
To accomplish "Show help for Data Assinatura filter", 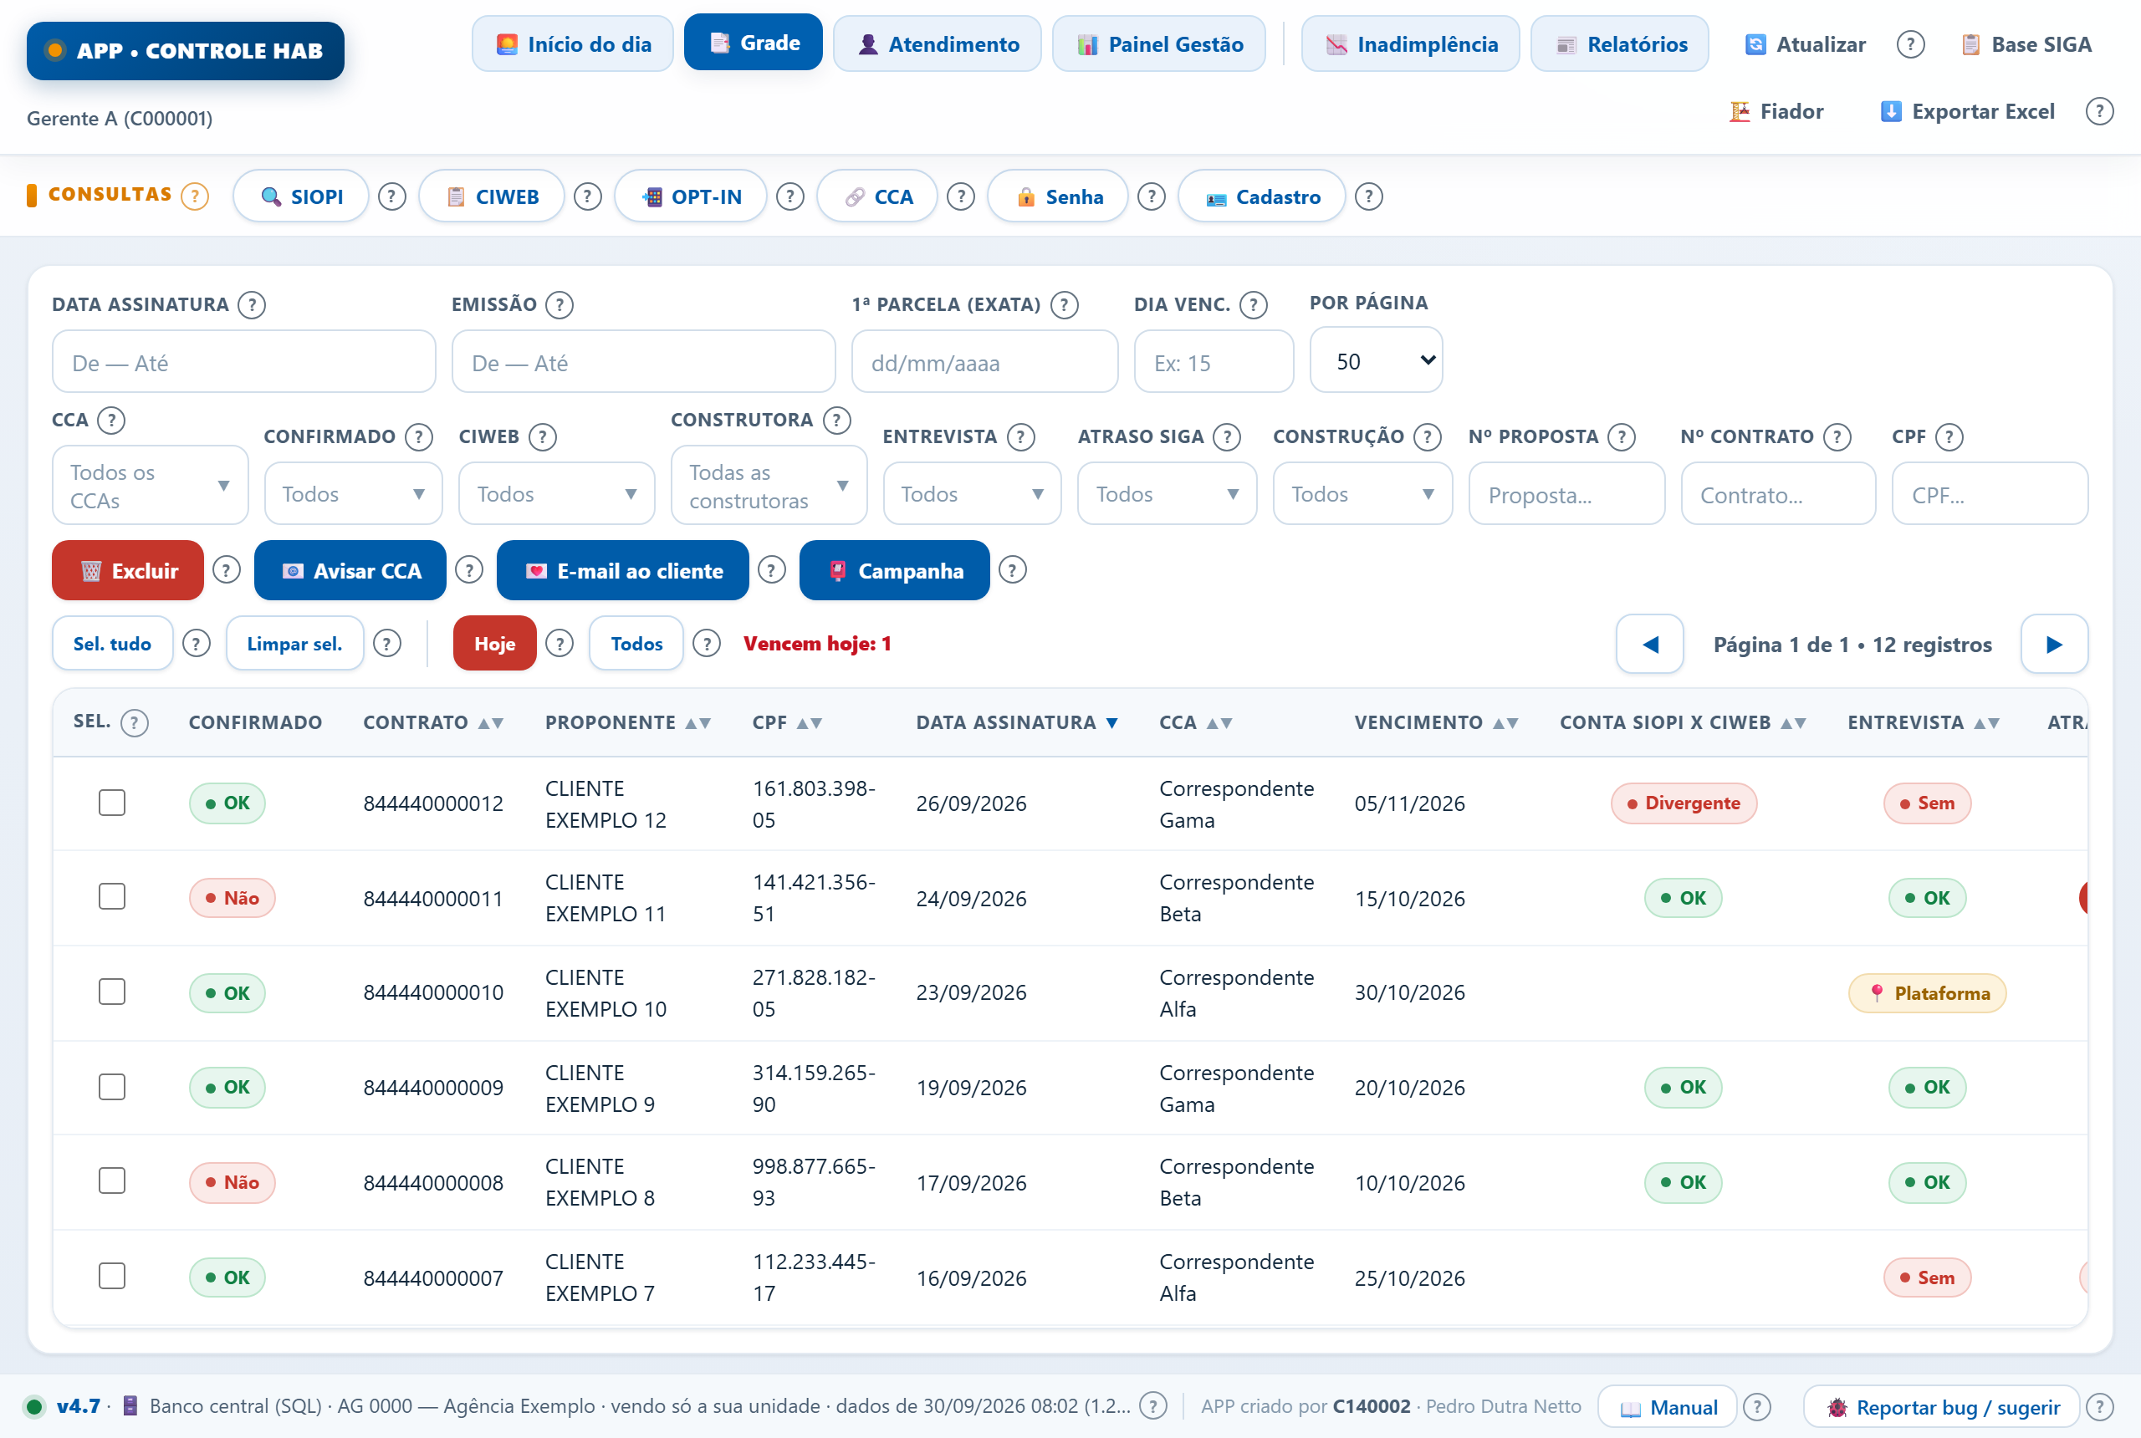I will [252, 304].
